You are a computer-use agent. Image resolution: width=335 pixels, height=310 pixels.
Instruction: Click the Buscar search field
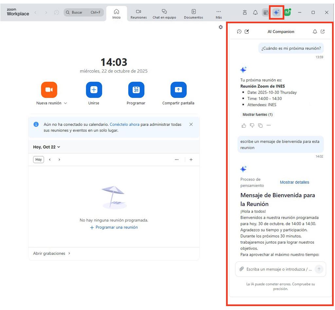pyautogui.click(x=84, y=12)
